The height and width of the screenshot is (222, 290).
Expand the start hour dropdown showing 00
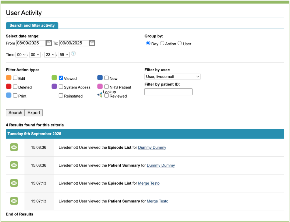(21, 55)
